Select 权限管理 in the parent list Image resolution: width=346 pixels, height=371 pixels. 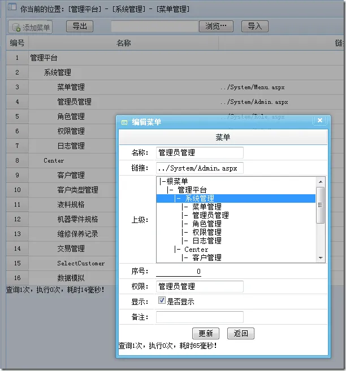pyautogui.click(x=236, y=232)
